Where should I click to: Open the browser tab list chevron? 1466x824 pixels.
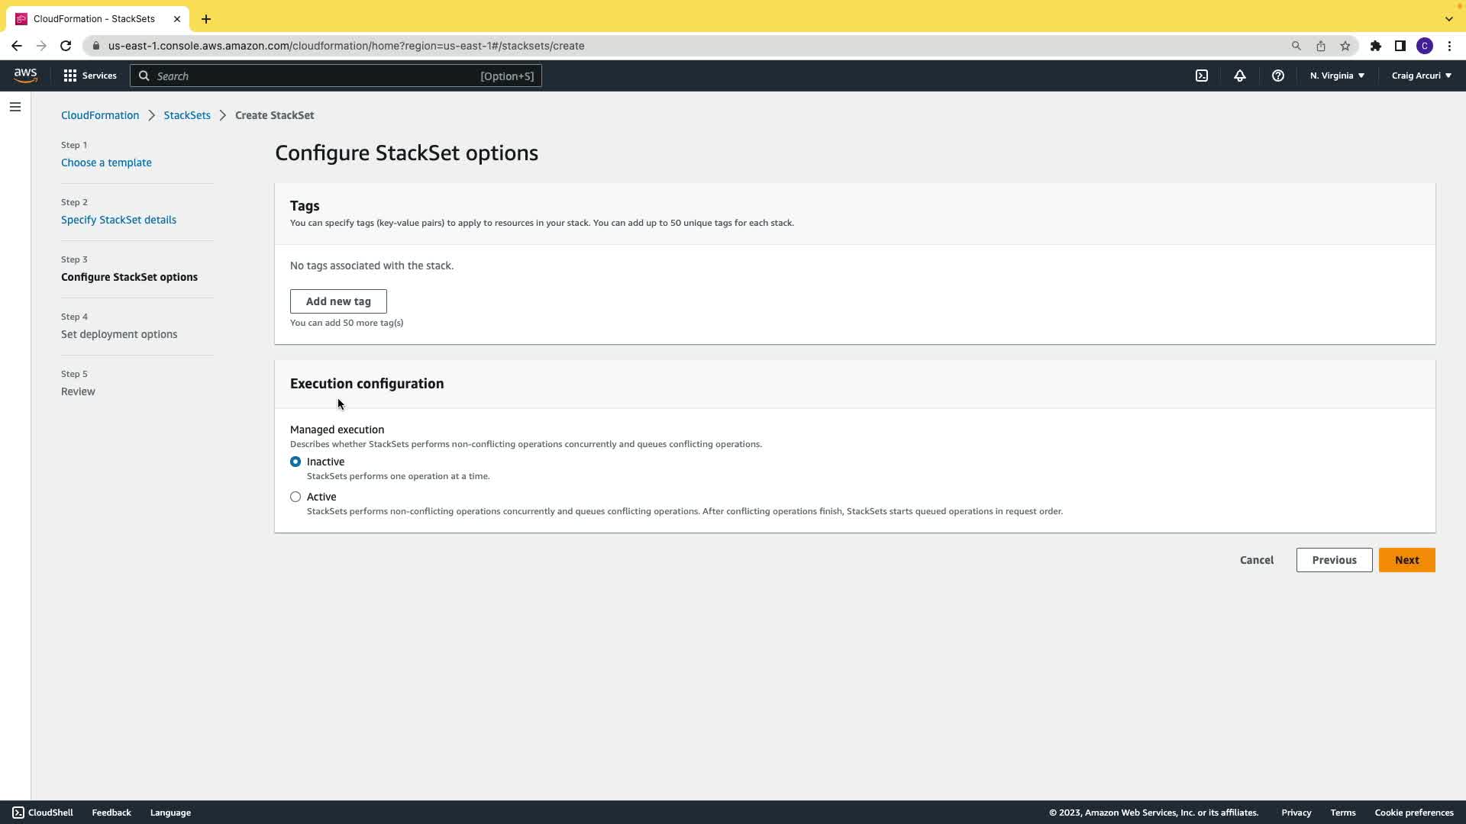(1448, 19)
